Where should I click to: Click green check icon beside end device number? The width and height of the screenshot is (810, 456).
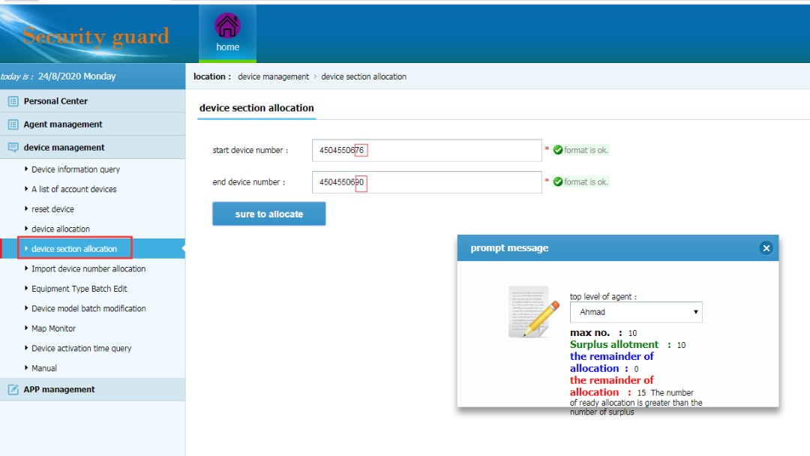[558, 181]
